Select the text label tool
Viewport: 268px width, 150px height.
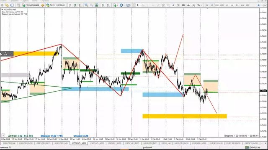[x=178, y=5]
